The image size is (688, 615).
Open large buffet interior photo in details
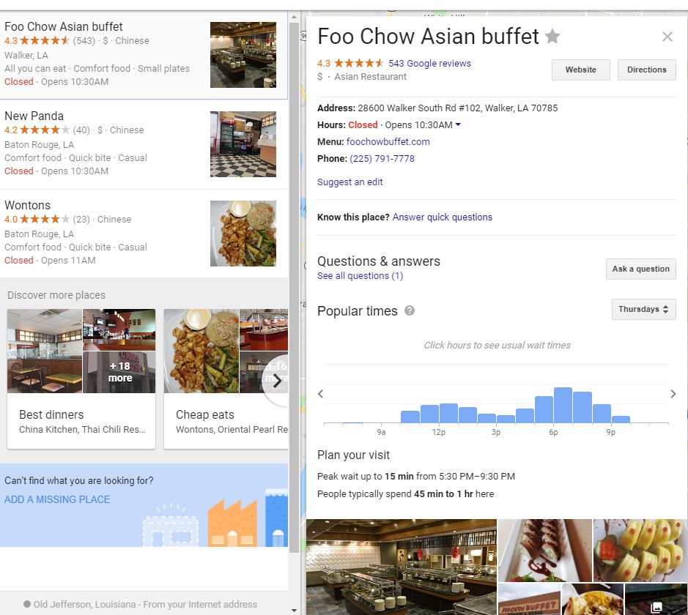pyautogui.click(x=402, y=567)
